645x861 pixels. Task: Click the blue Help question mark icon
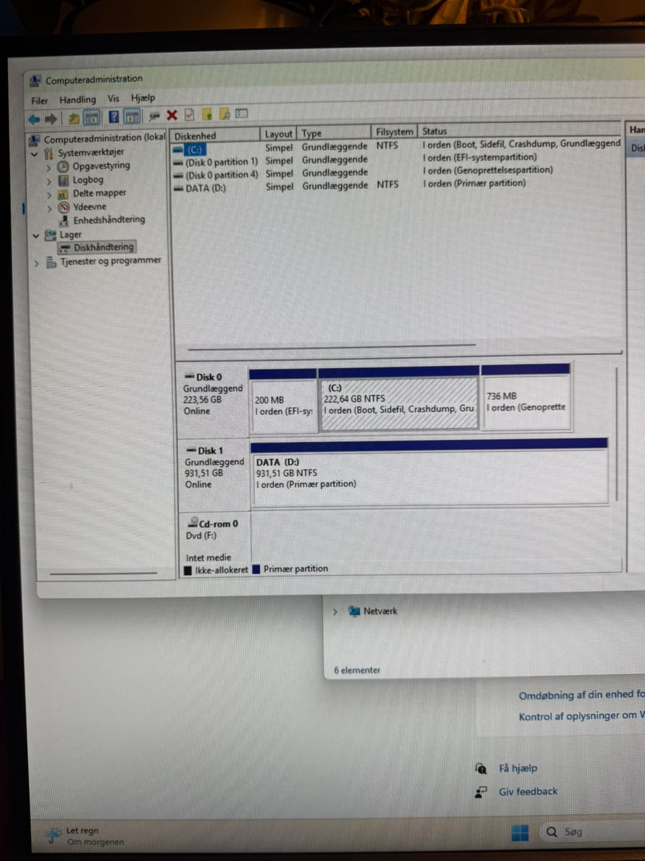[114, 117]
